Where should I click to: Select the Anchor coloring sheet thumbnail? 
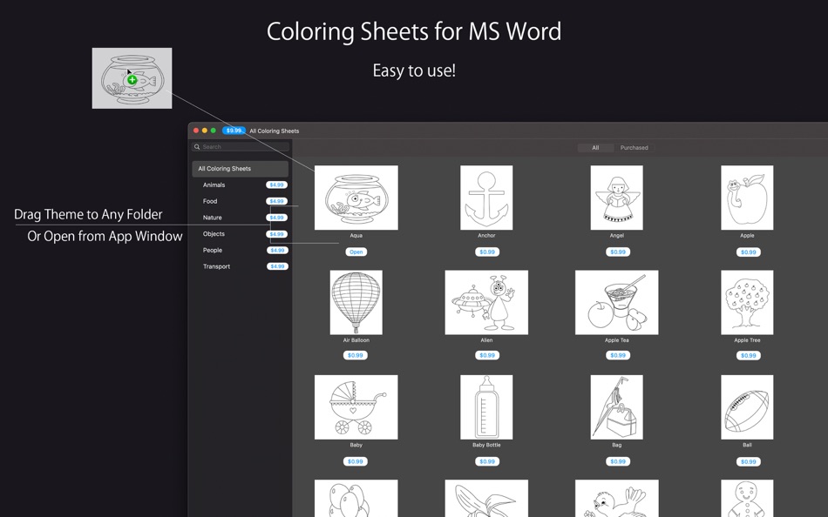click(486, 198)
